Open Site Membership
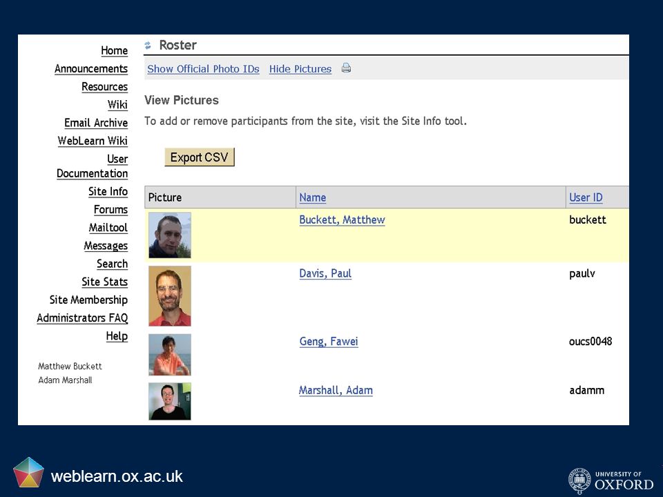The width and height of the screenshot is (663, 497). (x=88, y=300)
